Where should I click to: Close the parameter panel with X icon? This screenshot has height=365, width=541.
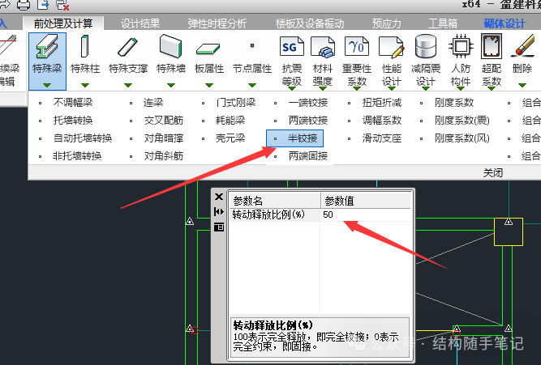point(219,197)
